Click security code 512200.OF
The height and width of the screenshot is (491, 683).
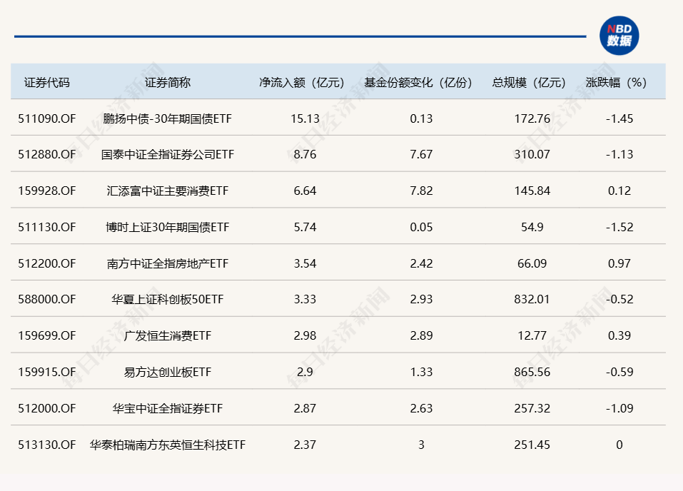47,263
